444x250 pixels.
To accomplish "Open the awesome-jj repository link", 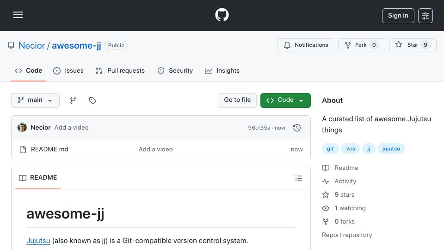I will pyautogui.click(x=76, y=45).
